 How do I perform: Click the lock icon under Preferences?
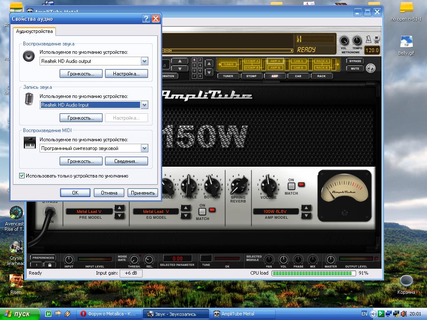click(50, 265)
